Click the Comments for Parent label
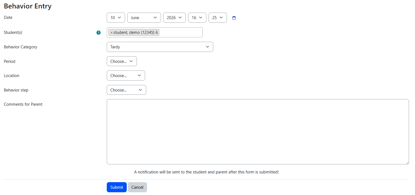 tap(23, 104)
